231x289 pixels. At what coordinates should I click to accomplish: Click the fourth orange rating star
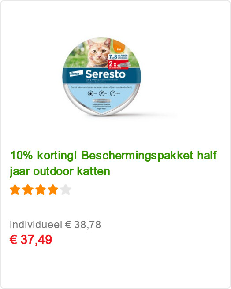53,189
